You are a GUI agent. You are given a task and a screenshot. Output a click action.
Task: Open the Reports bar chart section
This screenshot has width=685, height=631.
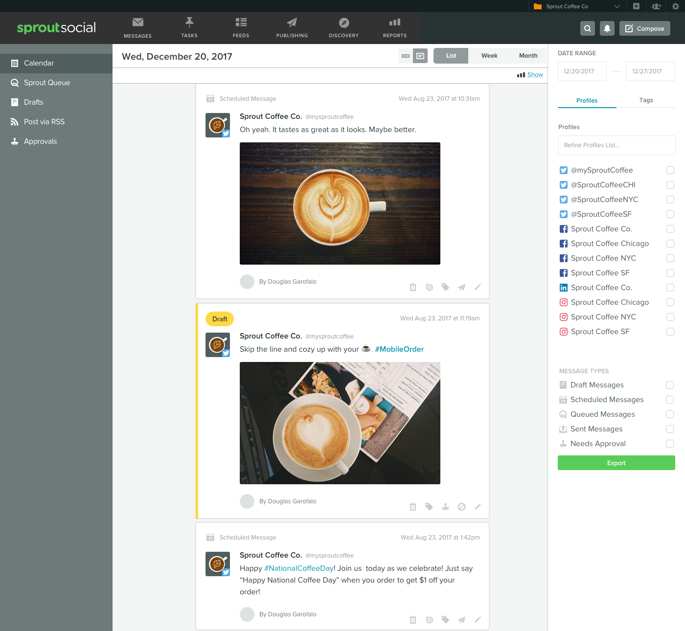pyautogui.click(x=395, y=28)
